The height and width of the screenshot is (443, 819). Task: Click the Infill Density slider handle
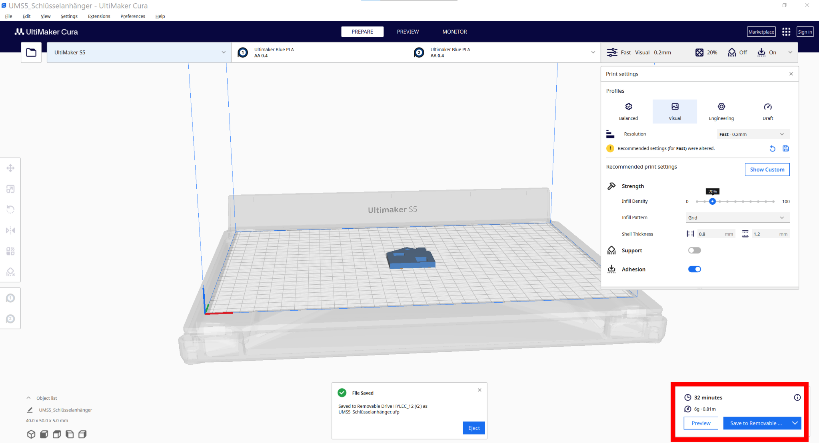click(712, 202)
